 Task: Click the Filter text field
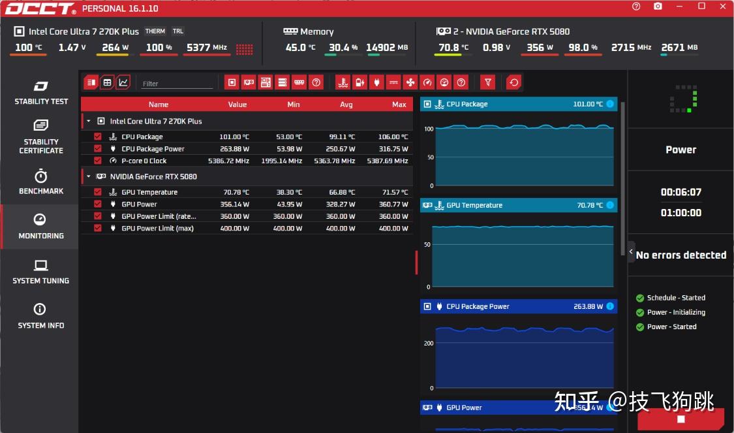click(x=177, y=84)
